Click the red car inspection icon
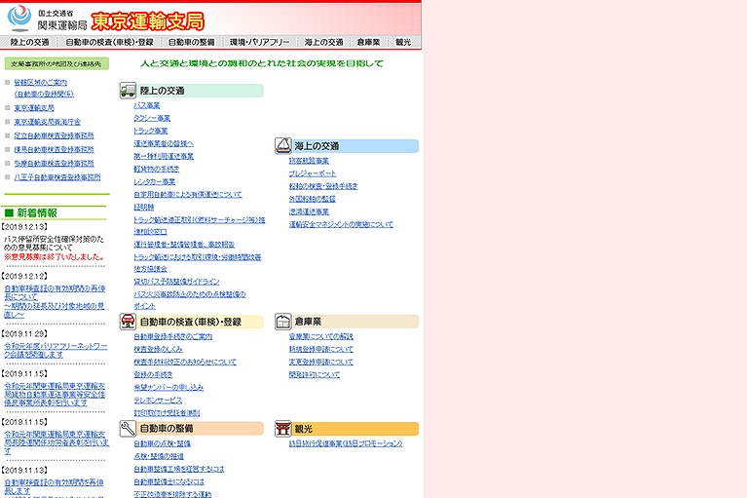 (x=128, y=322)
